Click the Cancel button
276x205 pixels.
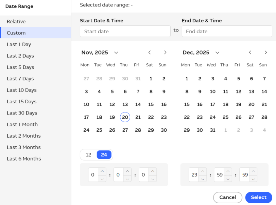[x=227, y=198]
